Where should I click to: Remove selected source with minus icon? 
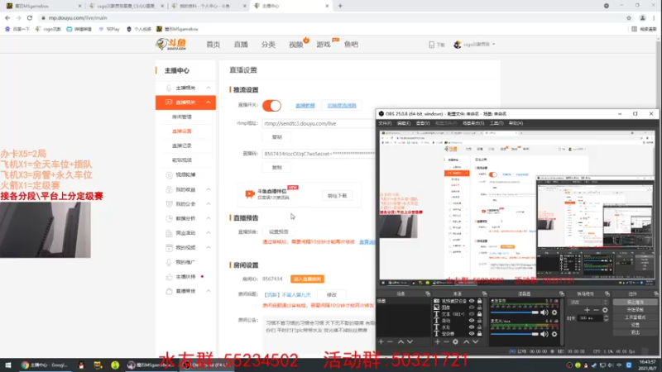tap(446, 341)
